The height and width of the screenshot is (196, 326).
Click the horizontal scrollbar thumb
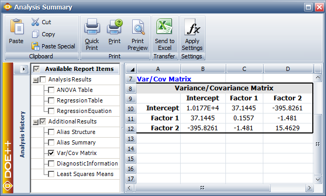pyautogui.click(x=202, y=188)
